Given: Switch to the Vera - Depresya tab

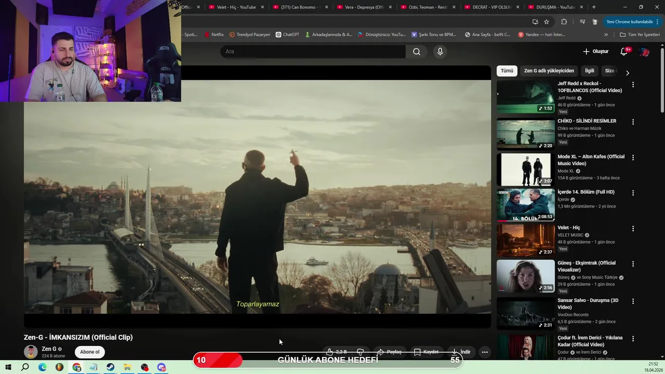Looking at the screenshot, I should coord(364,7).
